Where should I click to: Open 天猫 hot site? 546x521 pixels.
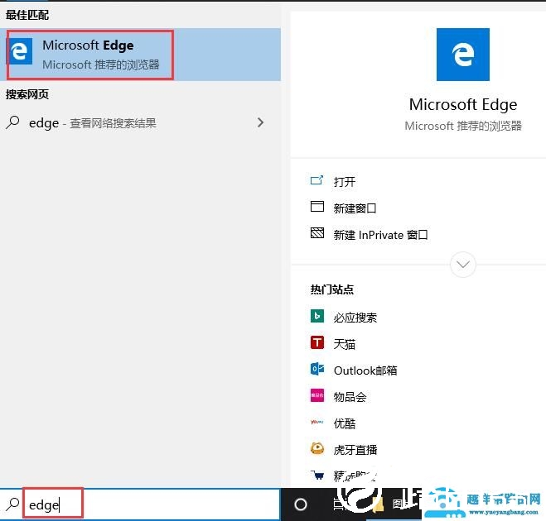345,344
